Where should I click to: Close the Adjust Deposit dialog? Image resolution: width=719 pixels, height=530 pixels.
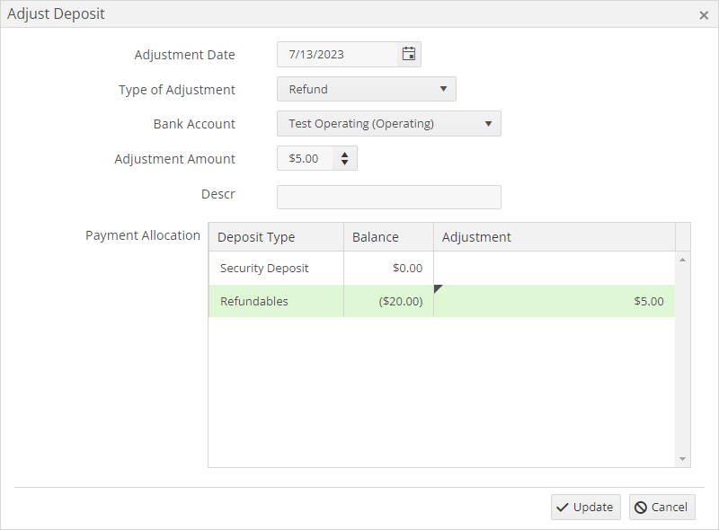[704, 14]
